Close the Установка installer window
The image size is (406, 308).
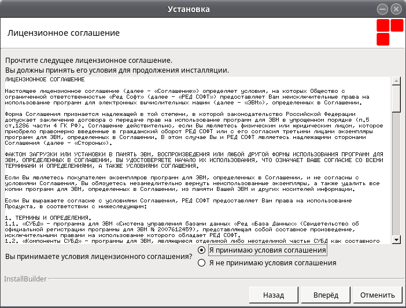tap(396, 9)
